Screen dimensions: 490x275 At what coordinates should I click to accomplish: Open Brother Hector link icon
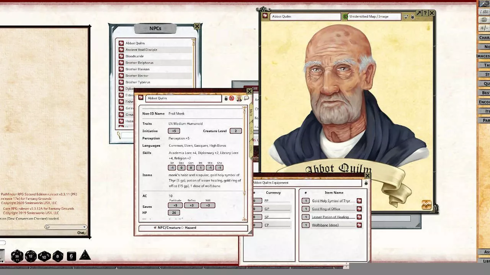(x=121, y=76)
